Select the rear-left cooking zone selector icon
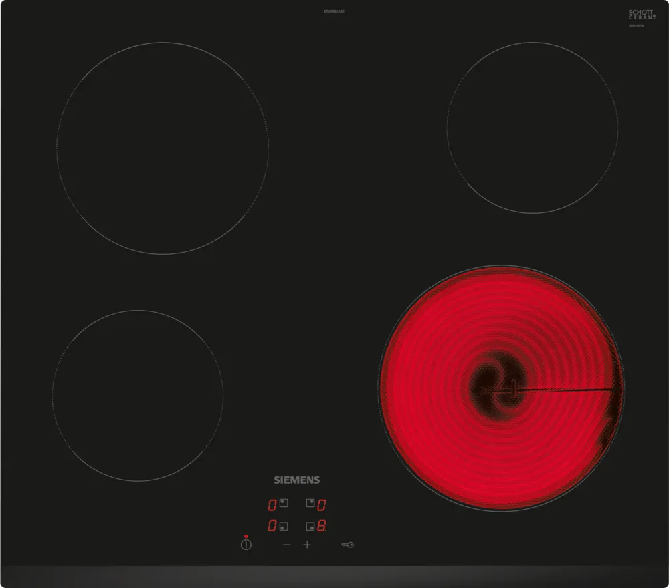Viewport: 669px width, 588px height. [284, 504]
